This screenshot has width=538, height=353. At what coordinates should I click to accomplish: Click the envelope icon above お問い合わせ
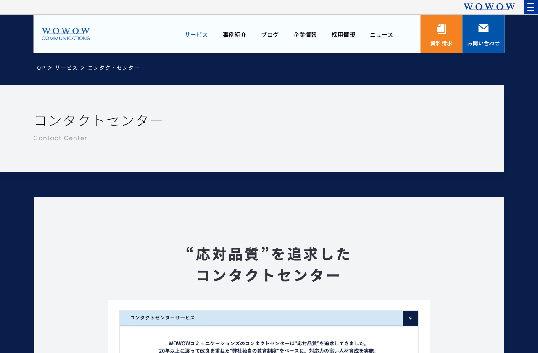pos(483,27)
